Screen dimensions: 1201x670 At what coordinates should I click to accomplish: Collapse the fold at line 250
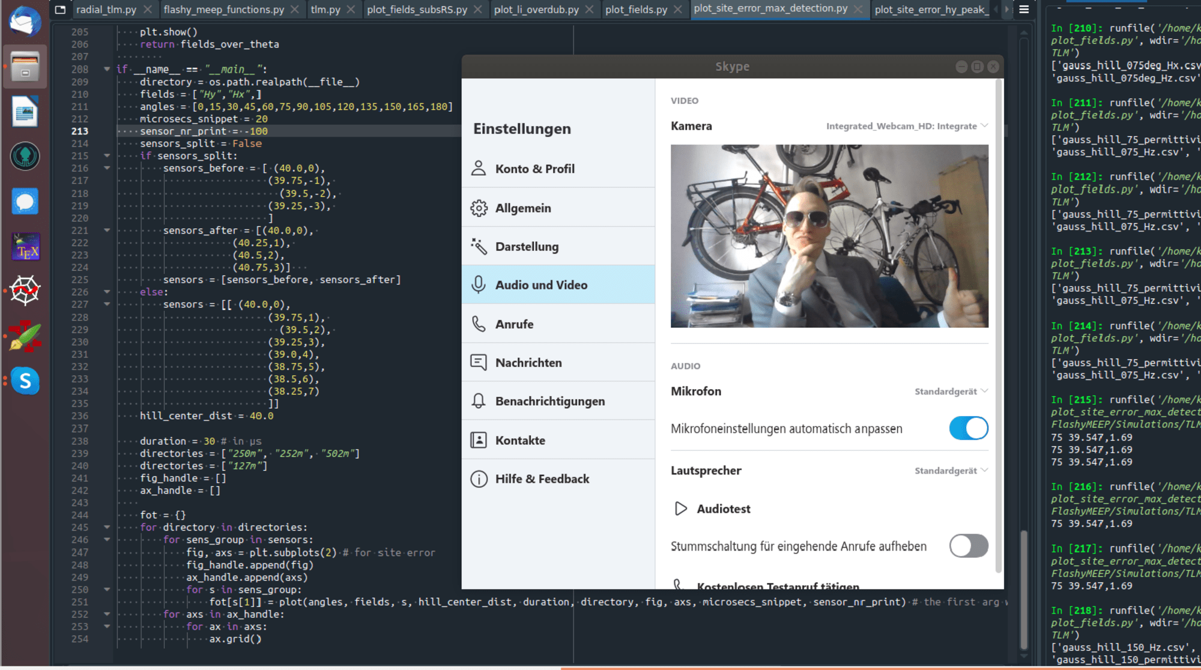(107, 590)
